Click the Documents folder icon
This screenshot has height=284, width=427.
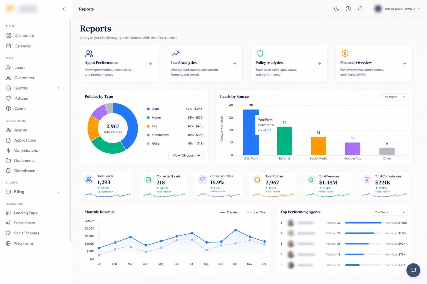point(8,161)
